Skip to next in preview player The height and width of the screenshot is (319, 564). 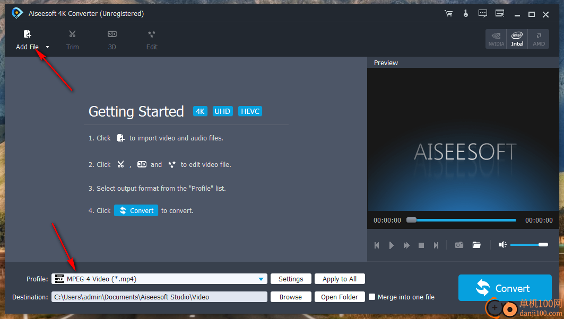click(x=436, y=245)
